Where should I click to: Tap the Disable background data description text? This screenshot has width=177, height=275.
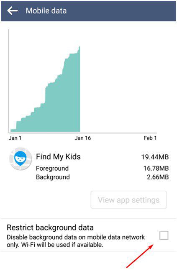[x=76, y=241]
